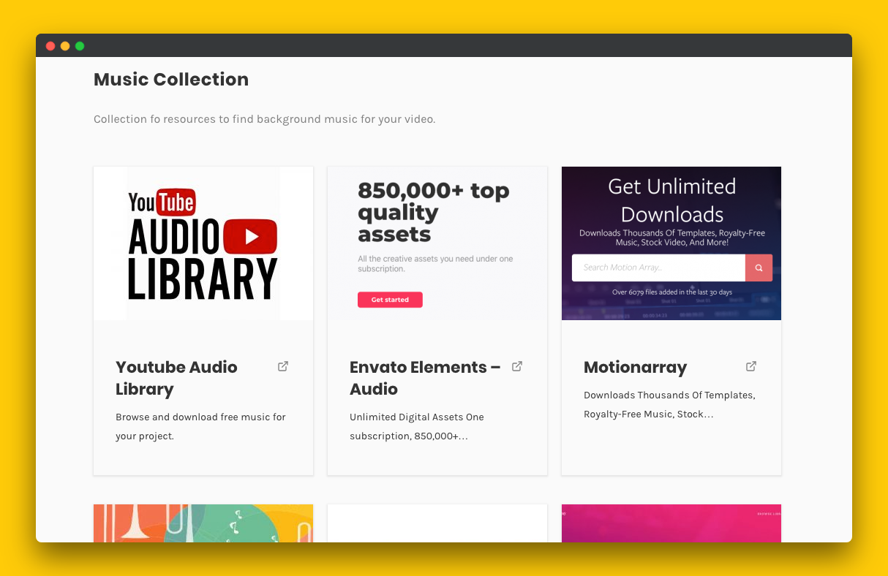Screen dimensions: 888x576
Task: Open the pink gradient card thumbnail
Action: [x=671, y=523]
